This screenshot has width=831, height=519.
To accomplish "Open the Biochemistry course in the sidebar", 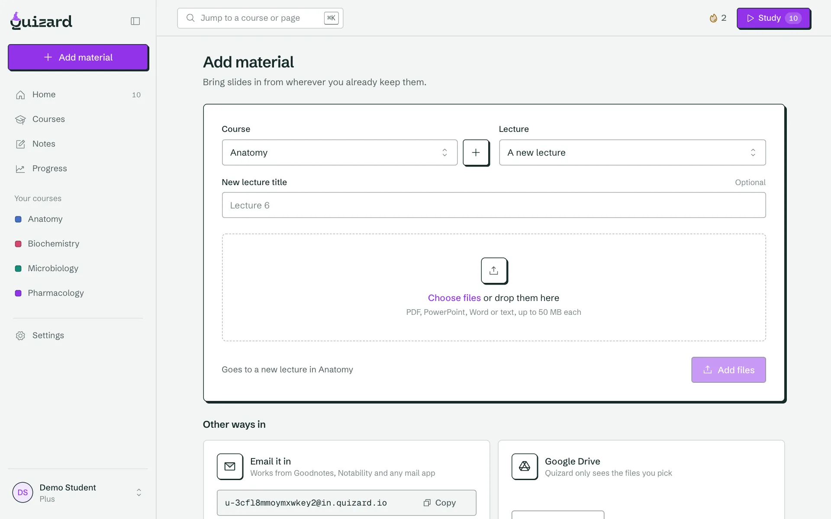I will tap(78, 244).
